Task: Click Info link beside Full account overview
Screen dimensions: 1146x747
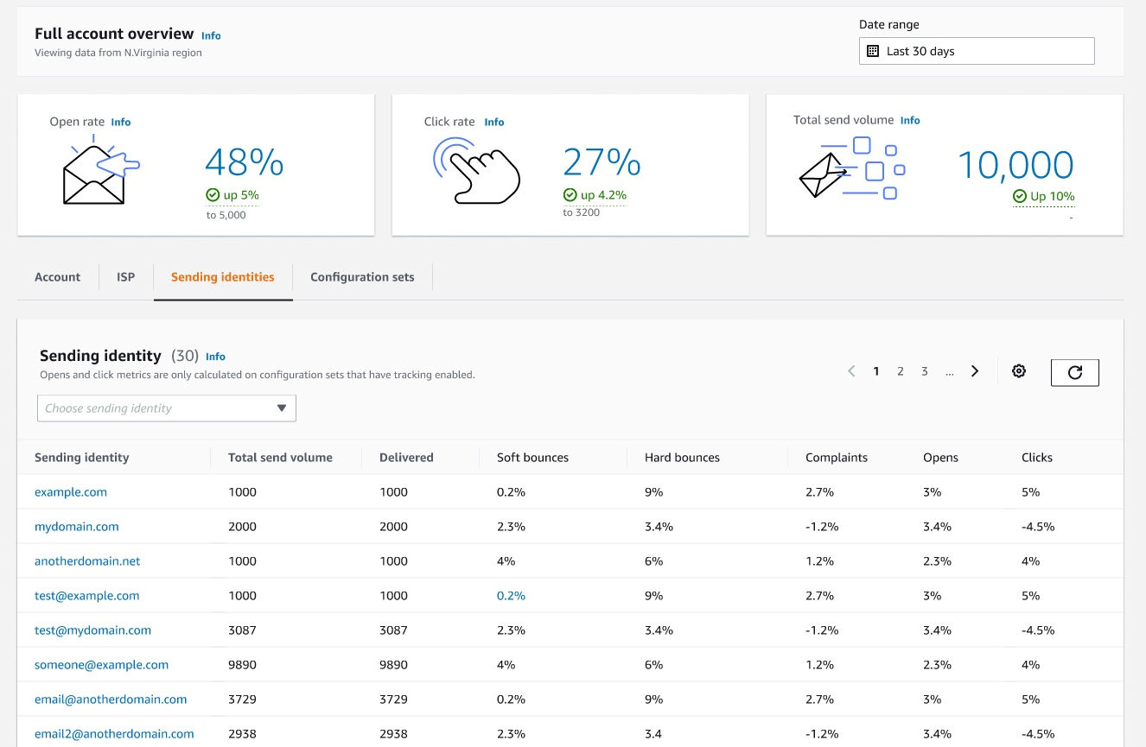Action: (x=211, y=35)
